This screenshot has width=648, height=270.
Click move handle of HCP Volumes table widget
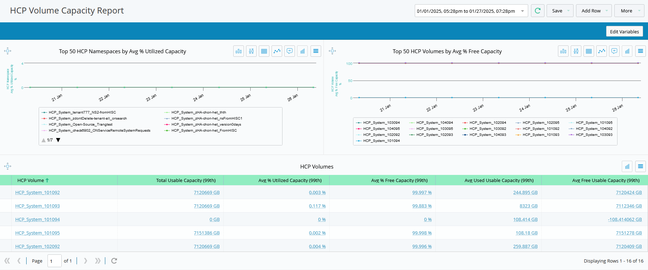tap(8, 166)
